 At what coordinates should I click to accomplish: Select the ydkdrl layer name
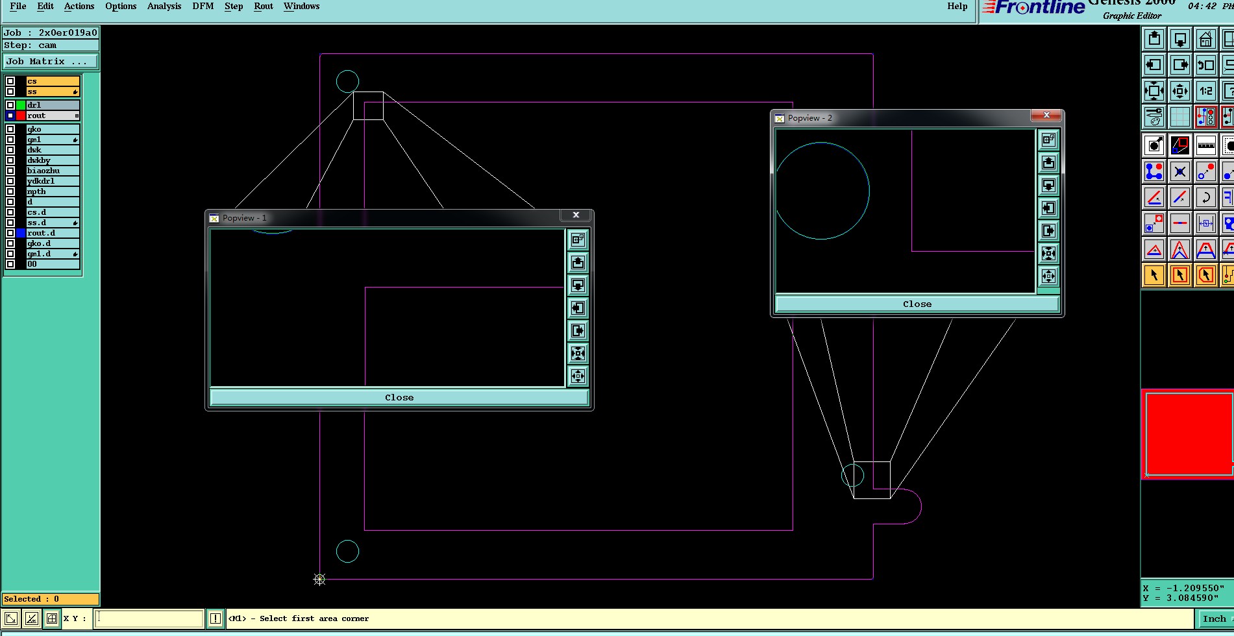53,181
